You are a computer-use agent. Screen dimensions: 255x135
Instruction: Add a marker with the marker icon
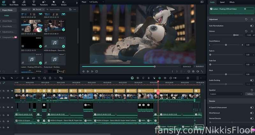pos(143,78)
